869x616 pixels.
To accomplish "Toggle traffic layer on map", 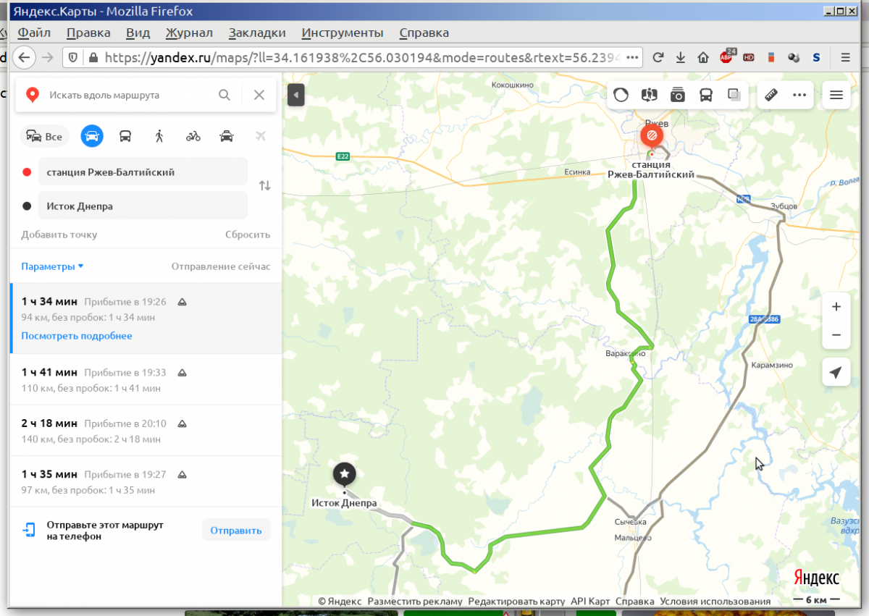I will [x=621, y=95].
